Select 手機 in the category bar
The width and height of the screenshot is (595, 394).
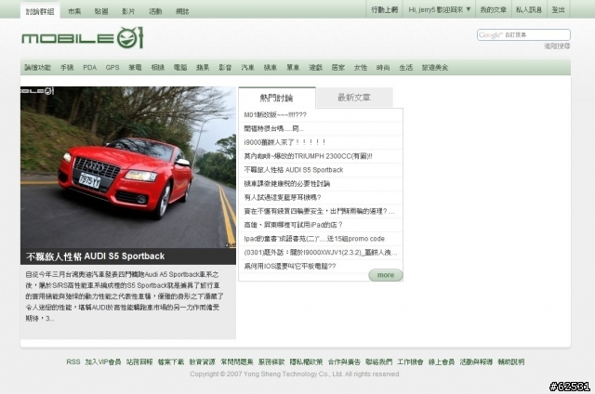tap(67, 68)
